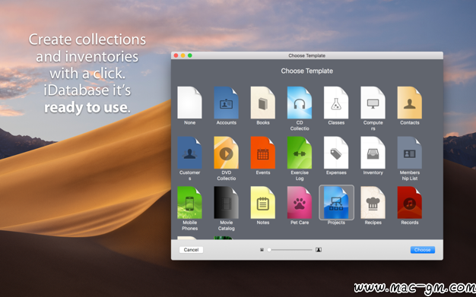Pick the CD Collection headphones template
This screenshot has height=297, width=476.
[x=300, y=103]
